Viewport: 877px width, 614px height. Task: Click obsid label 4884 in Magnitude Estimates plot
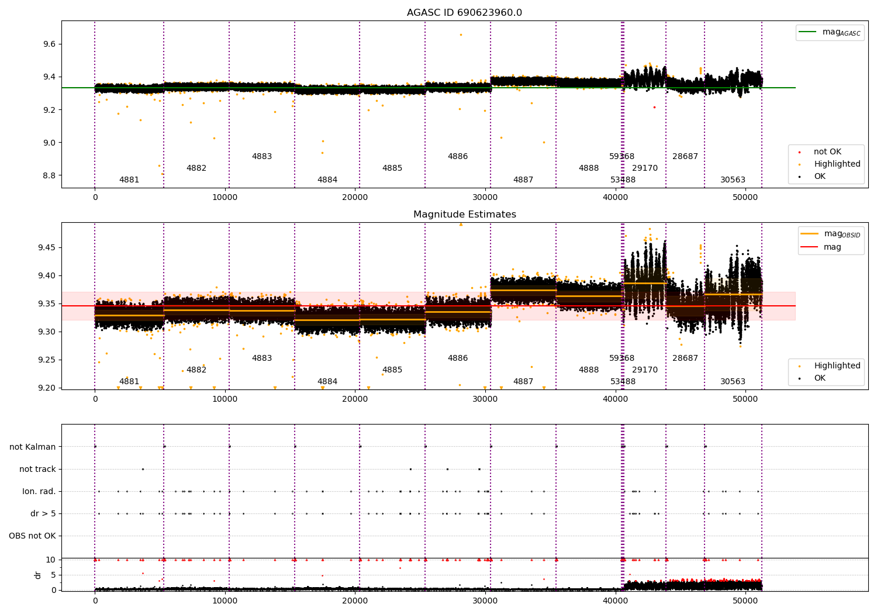click(327, 382)
